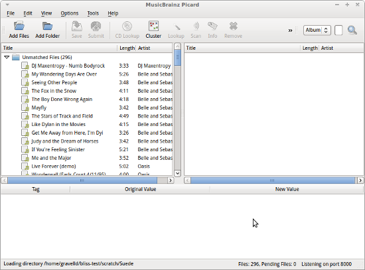The width and height of the screenshot is (365, 270).
Task: Click right pane horizontal scroll left arrow
Action: [x=187, y=180]
